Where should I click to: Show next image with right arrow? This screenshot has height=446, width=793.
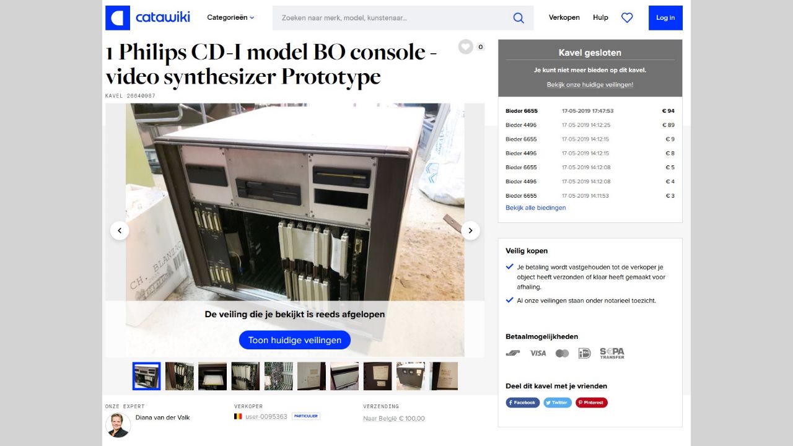[x=470, y=230]
